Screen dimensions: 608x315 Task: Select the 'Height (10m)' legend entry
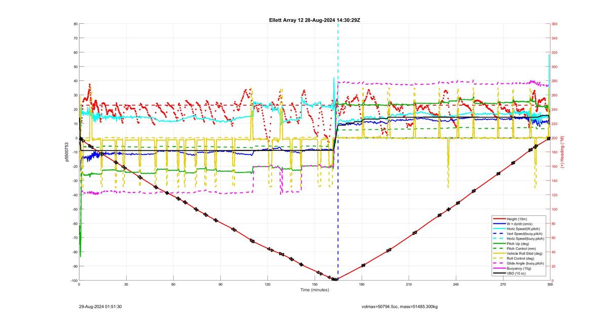pyautogui.click(x=517, y=219)
